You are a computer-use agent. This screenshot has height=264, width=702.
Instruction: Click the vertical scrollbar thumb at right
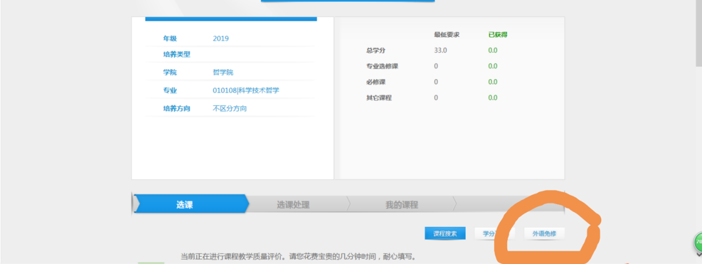(x=698, y=33)
